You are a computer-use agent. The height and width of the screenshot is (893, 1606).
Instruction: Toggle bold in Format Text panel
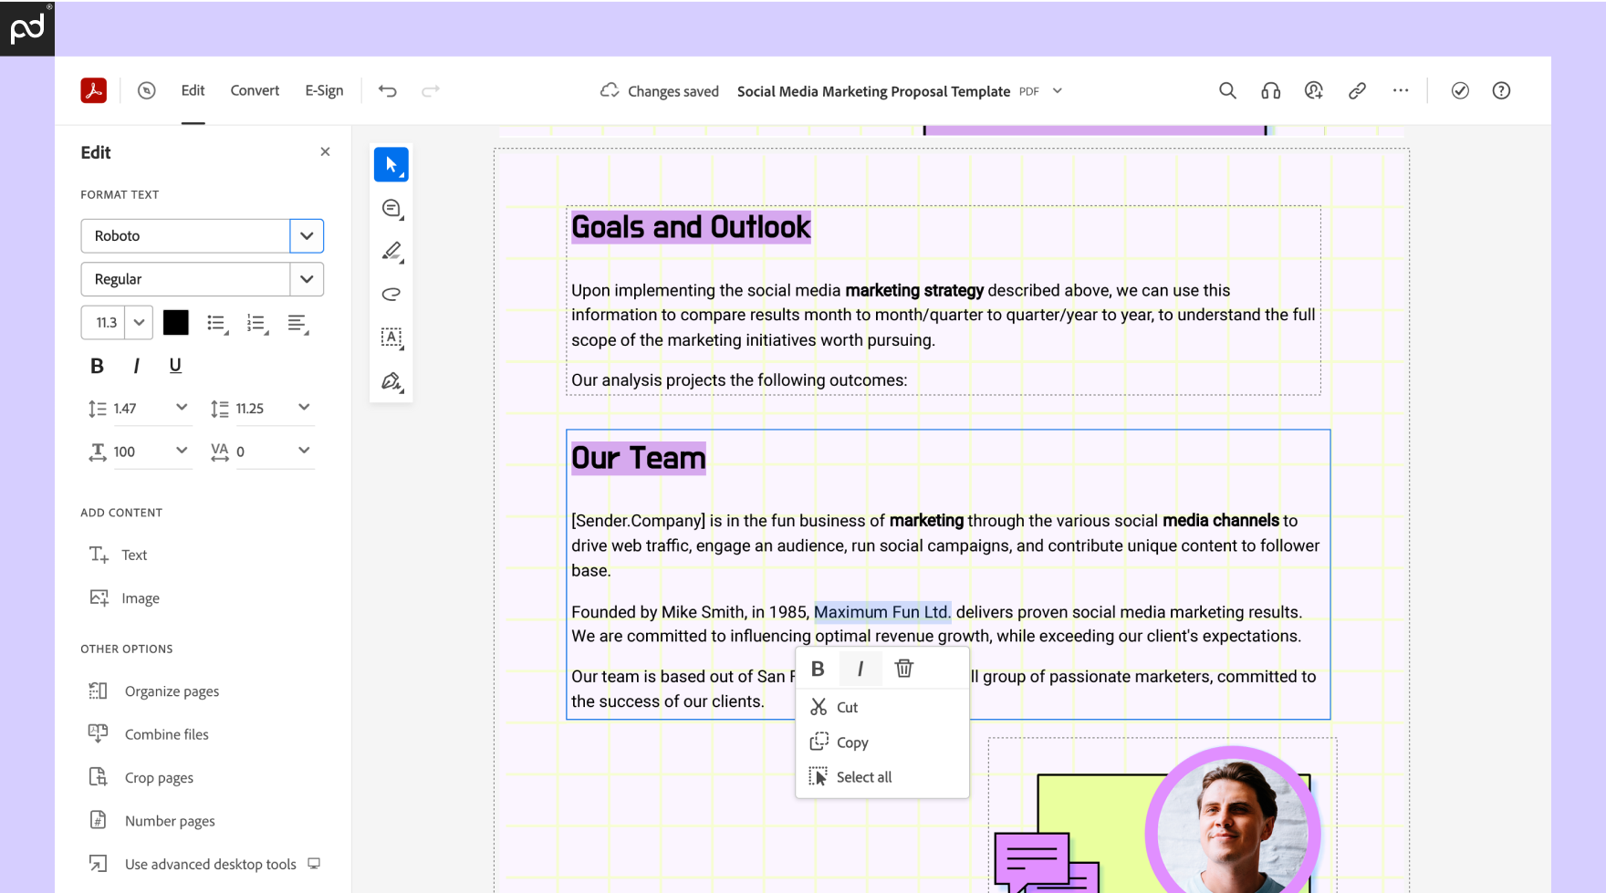(x=97, y=366)
